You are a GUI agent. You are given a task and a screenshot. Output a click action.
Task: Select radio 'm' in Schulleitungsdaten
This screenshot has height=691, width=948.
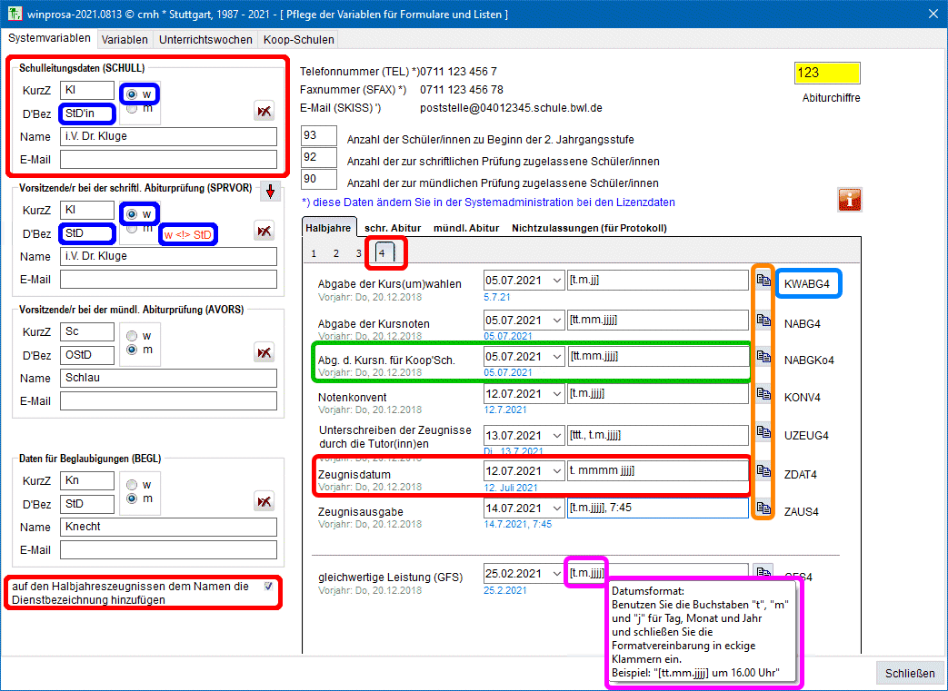pos(133,109)
